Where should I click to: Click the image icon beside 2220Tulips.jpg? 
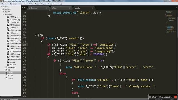point(8,20)
